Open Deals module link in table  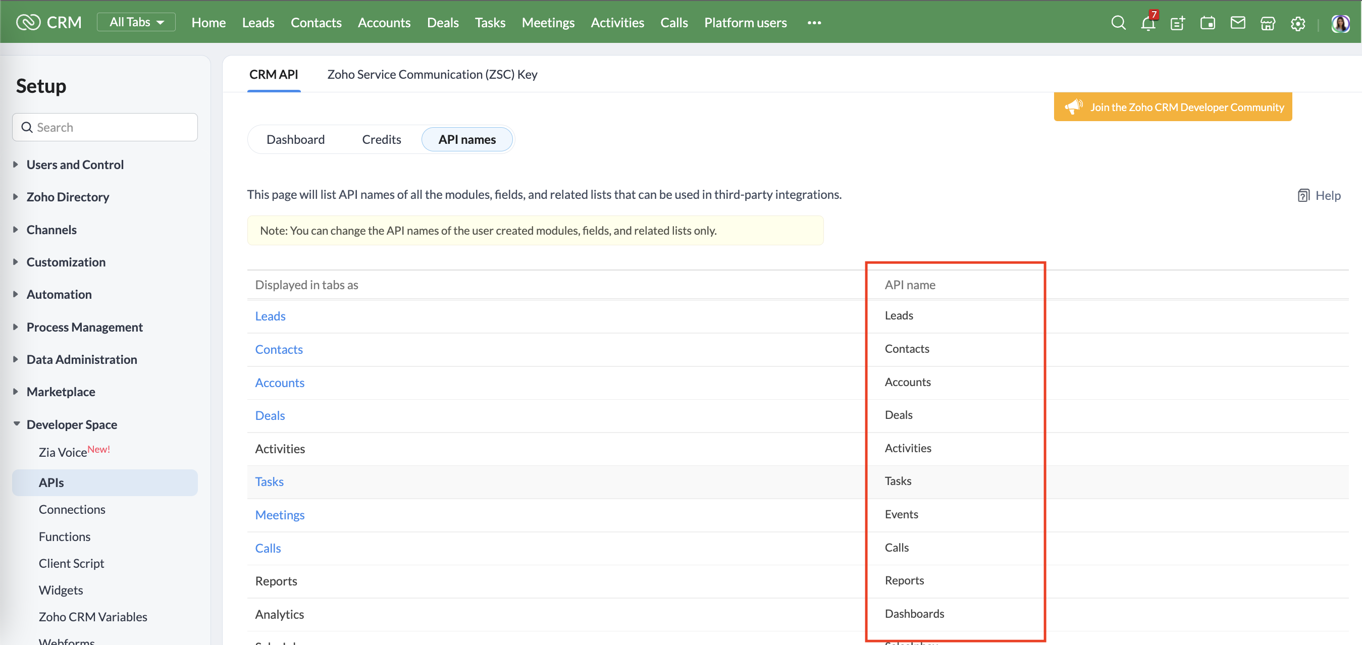270,415
